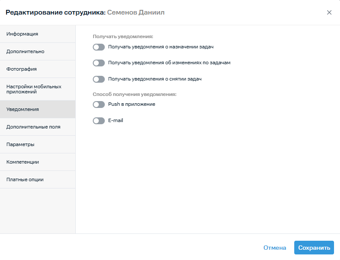340x260 pixels.
Task: Open Настройки мобильных приложений section
Action: pos(38,89)
